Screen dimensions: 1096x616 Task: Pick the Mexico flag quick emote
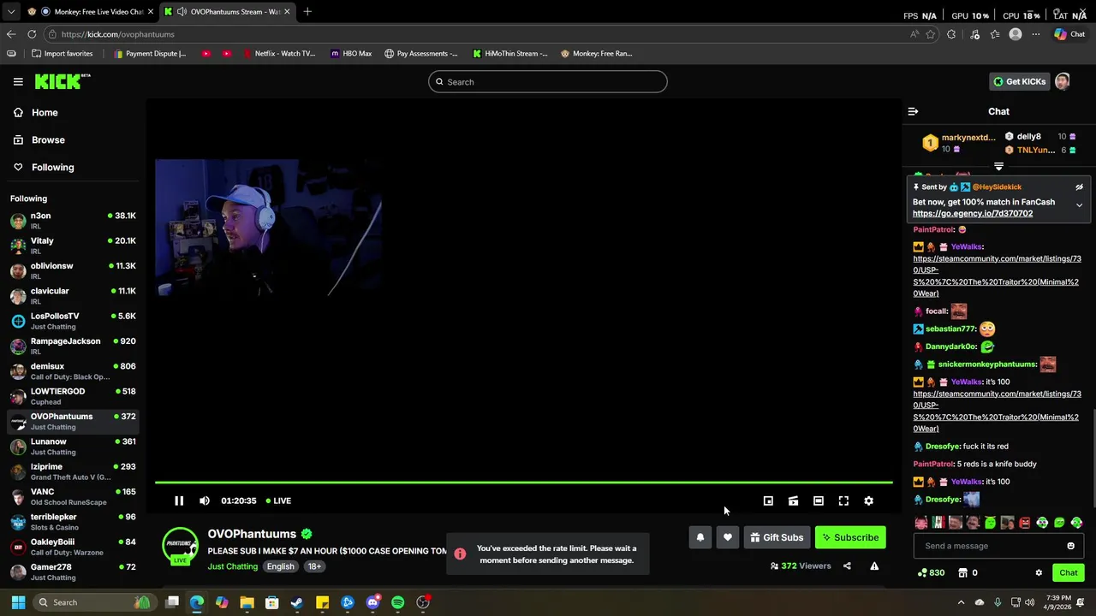938,523
